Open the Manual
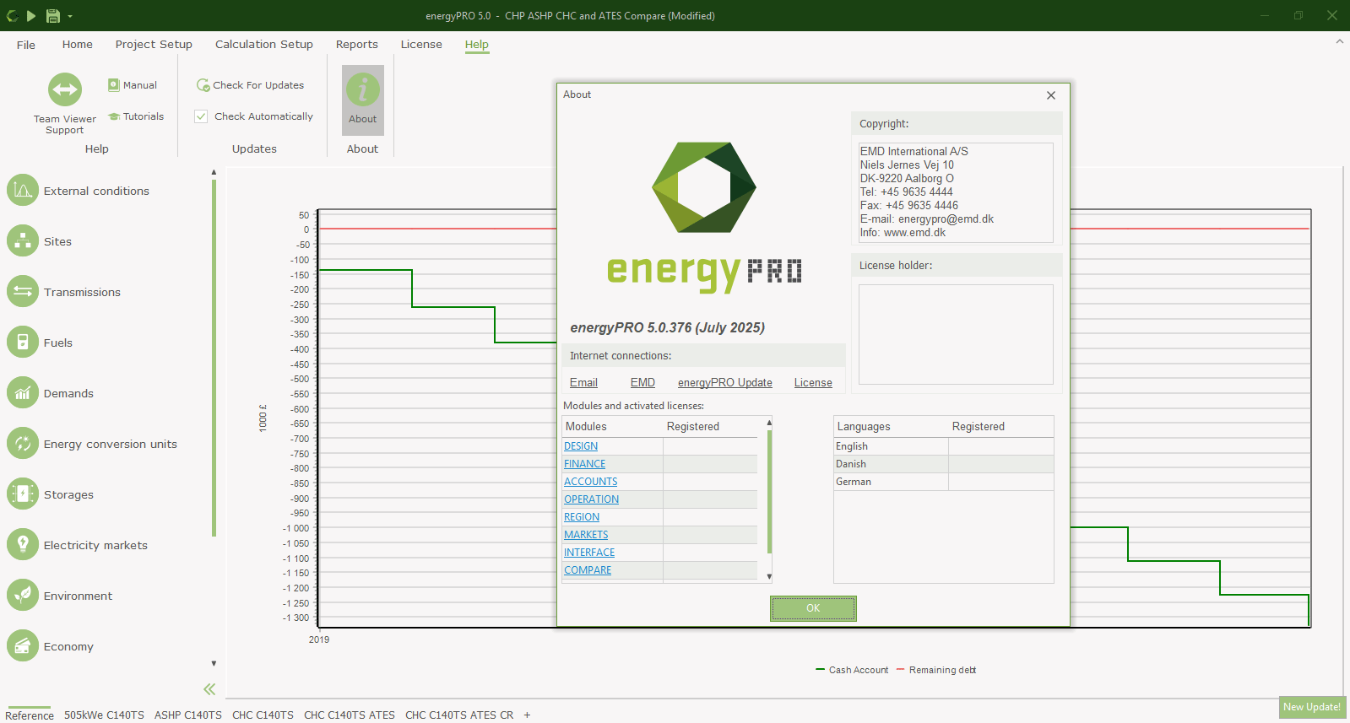 point(133,85)
